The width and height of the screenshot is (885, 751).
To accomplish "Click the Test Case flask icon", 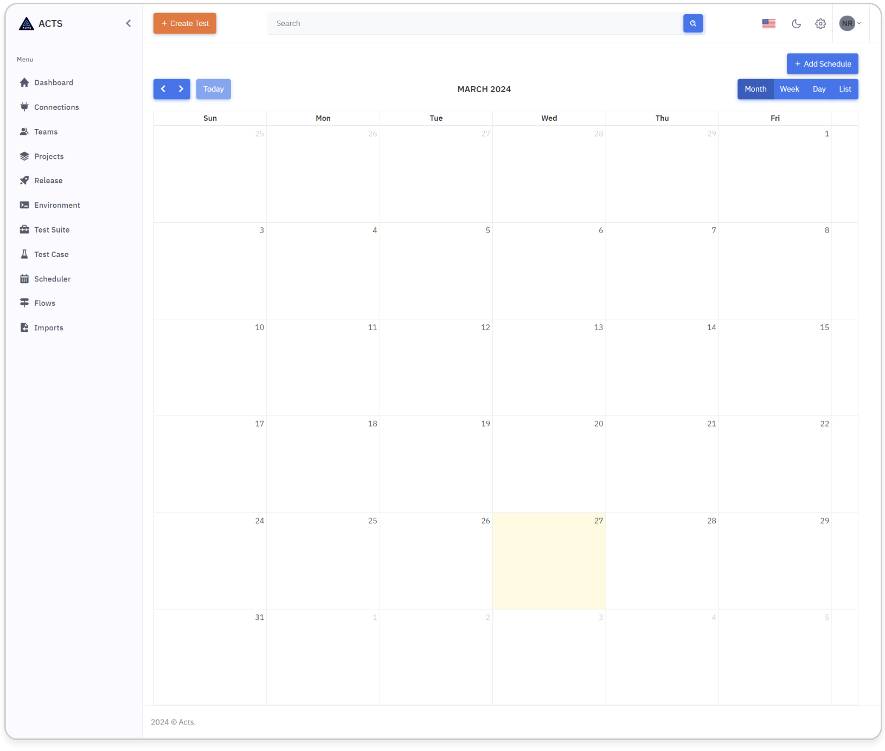I will click(24, 254).
